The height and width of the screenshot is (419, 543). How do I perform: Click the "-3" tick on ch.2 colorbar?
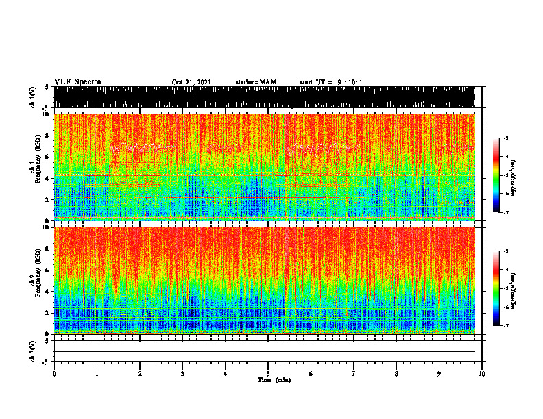point(505,251)
